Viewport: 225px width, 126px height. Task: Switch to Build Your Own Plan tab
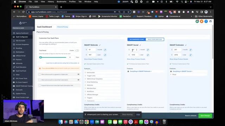tap(155, 40)
